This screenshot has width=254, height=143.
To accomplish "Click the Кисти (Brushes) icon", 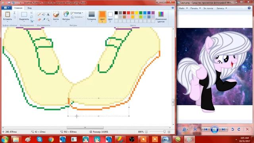I will (56, 14).
